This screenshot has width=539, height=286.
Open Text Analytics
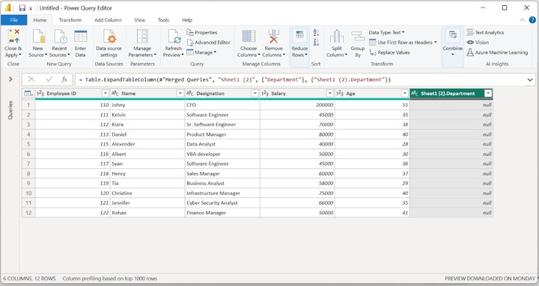(485, 32)
